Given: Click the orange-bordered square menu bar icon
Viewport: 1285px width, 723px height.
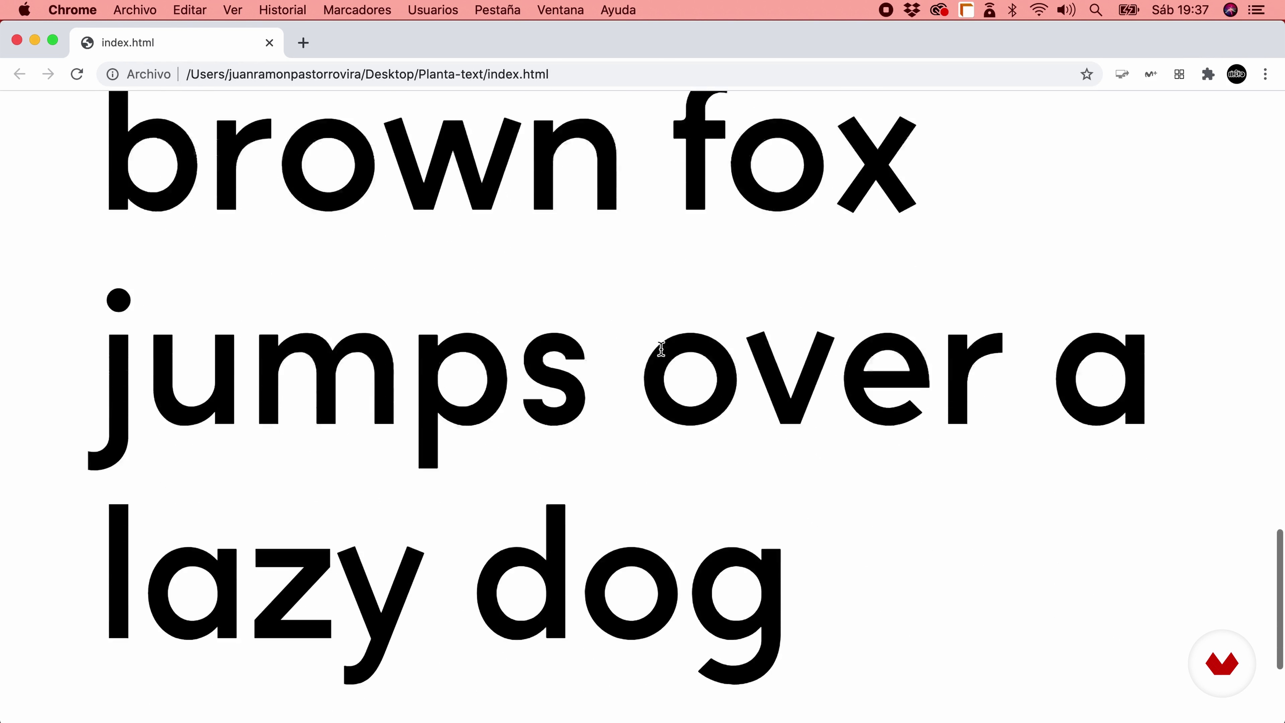Looking at the screenshot, I should 966,10.
